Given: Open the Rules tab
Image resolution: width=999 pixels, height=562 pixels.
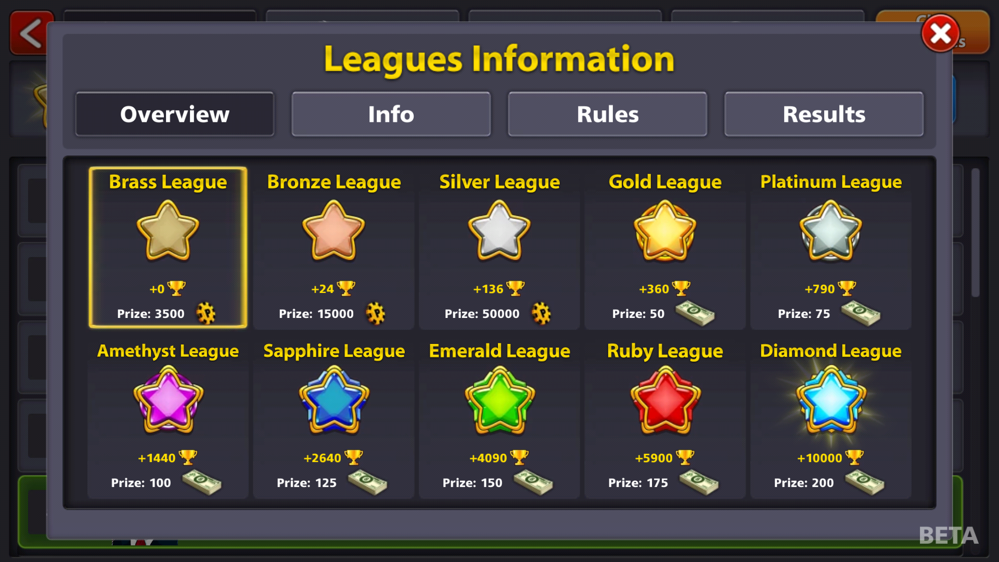Looking at the screenshot, I should pyautogui.click(x=607, y=114).
